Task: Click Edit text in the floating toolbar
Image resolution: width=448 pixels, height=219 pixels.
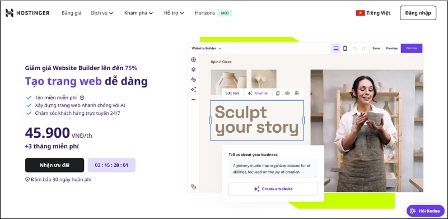Action: point(232,93)
